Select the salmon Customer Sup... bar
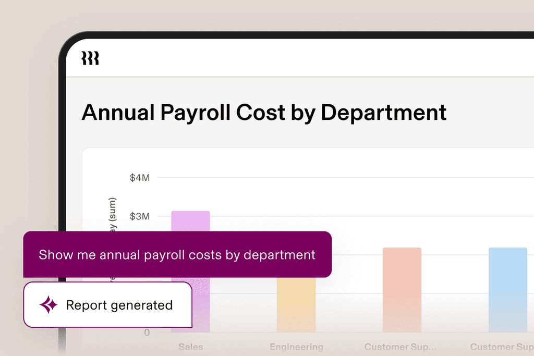Screen dimensions: 534x356 click(402, 290)
